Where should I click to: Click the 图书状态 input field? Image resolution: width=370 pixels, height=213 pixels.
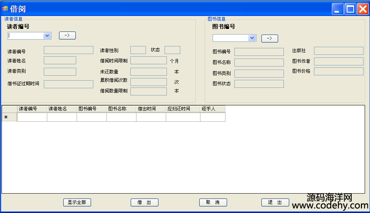tap(259, 84)
